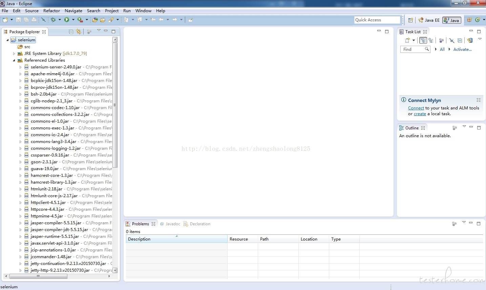486x290 pixels.
Task: Open the New Task dropdown arrow in Task List
Action: coord(414,40)
